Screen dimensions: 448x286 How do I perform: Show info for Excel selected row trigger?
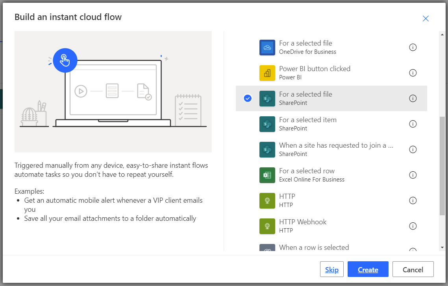point(413,175)
